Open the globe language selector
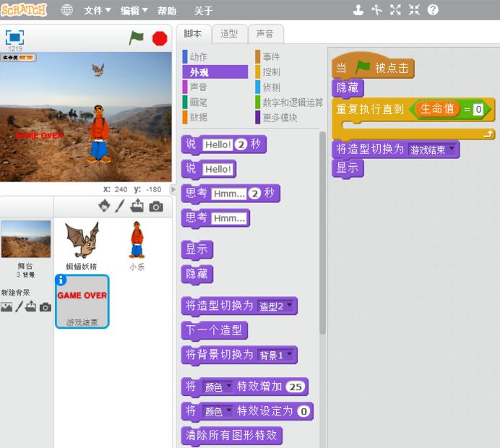Screen dimensions: 500x448 [x=67, y=10]
